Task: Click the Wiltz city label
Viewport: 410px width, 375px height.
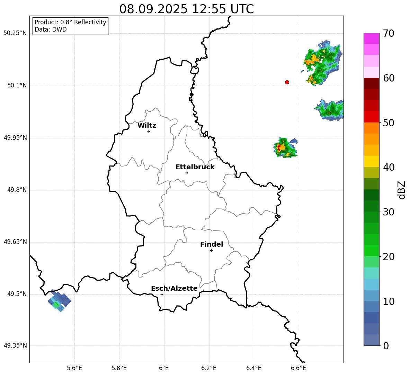Action: (147, 126)
